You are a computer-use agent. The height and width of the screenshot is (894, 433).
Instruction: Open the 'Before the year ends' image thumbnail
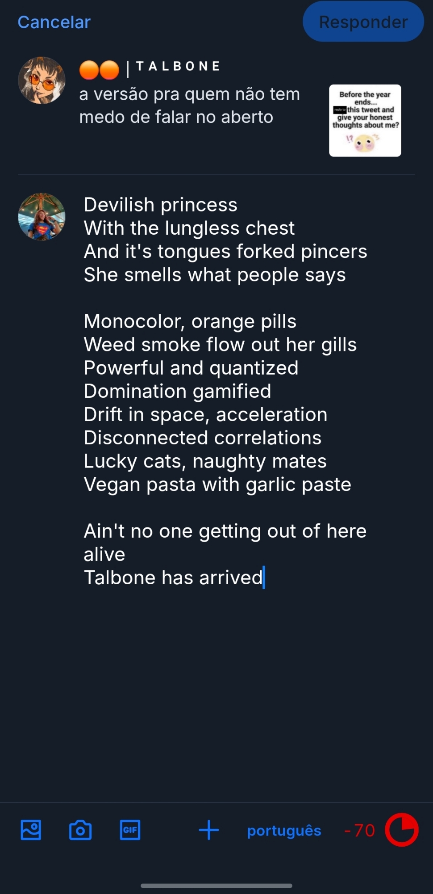click(365, 121)
